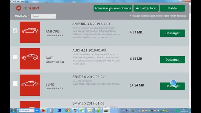
Task: Click the taskbar clock showing 16:22
Action: tap(184, 110)
